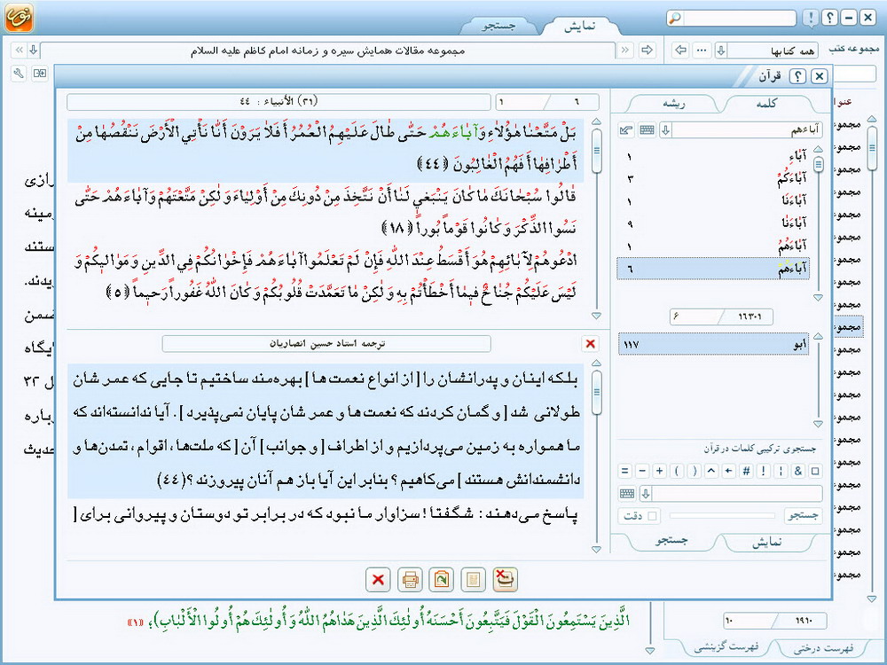Click the empty square operator button
The height and width of the screenshot is (665, 887).
pos(816,471)
